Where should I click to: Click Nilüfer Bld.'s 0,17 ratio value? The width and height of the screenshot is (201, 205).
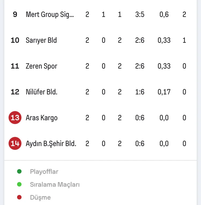(x=164, y=92)
